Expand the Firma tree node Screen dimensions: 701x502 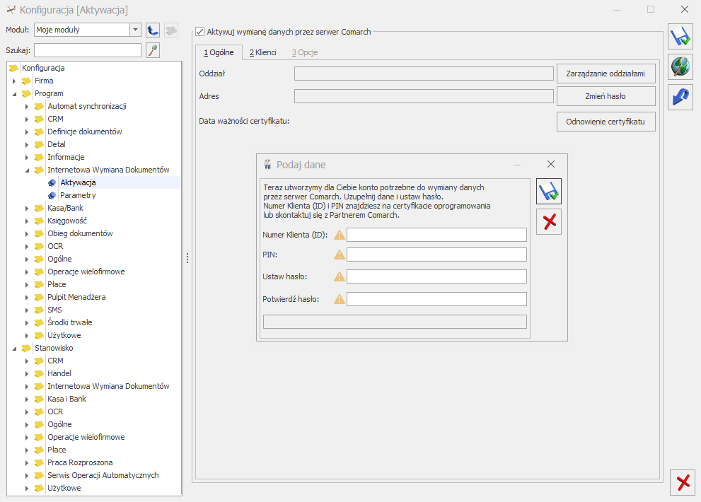(x=14, y=81)
